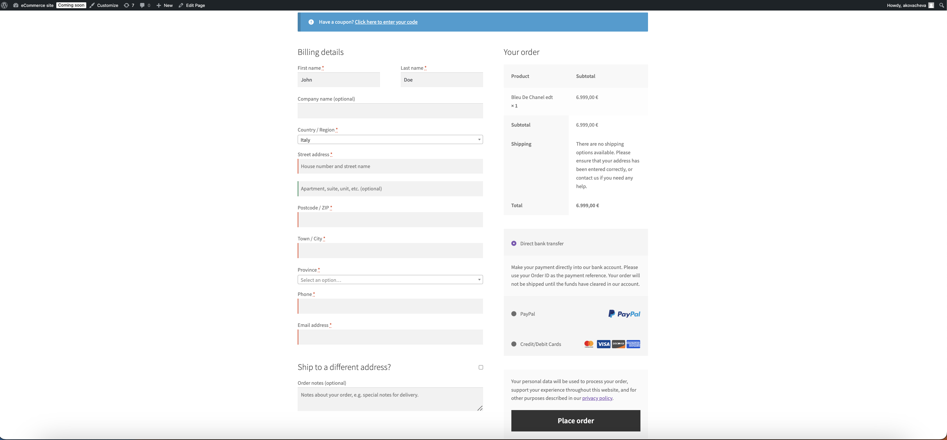This screenshot has height=440, width=947.
Task: Choose Credit/Debit Cards payment option
Action: tap(514, 344)
